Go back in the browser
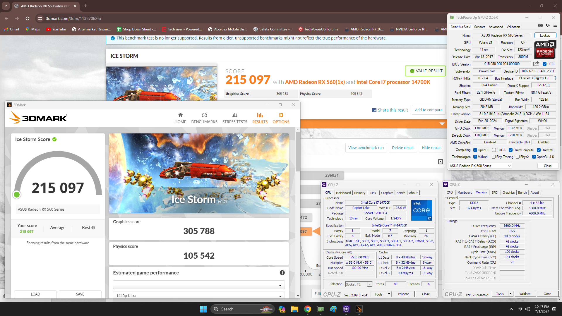This screenshot has height=316, width=562. pyautogui.click(x=6, y=18)
